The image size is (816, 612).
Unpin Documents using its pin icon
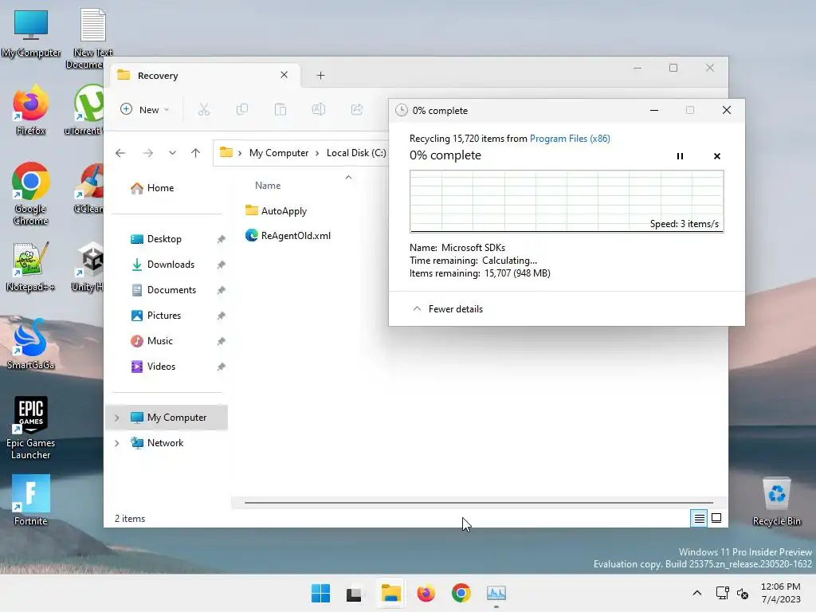point(222,290)
